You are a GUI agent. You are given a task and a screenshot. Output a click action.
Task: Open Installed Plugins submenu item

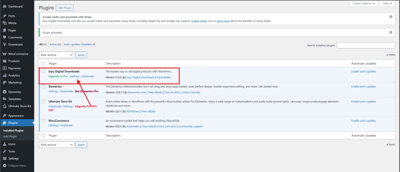[13, 131]
